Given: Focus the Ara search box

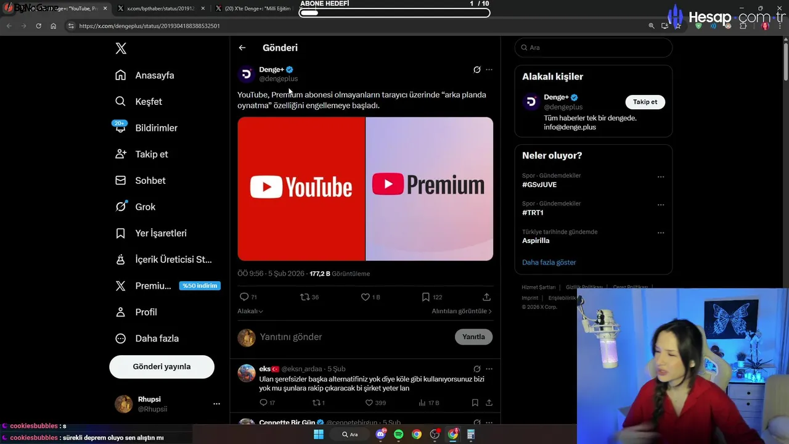Looking at the screenshot, I should coord(593,47).
